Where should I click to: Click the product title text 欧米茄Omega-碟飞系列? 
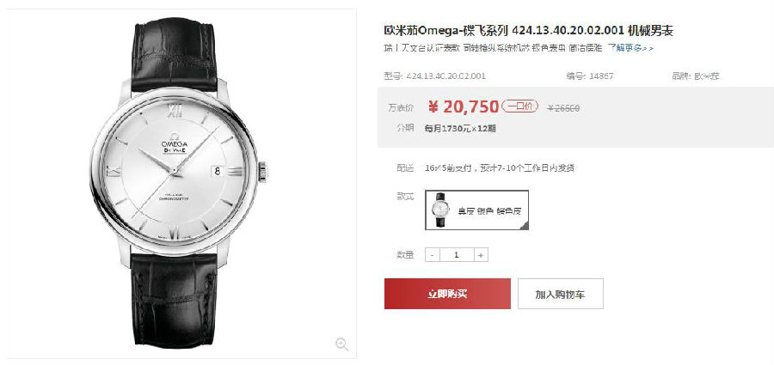click(445, 31)
